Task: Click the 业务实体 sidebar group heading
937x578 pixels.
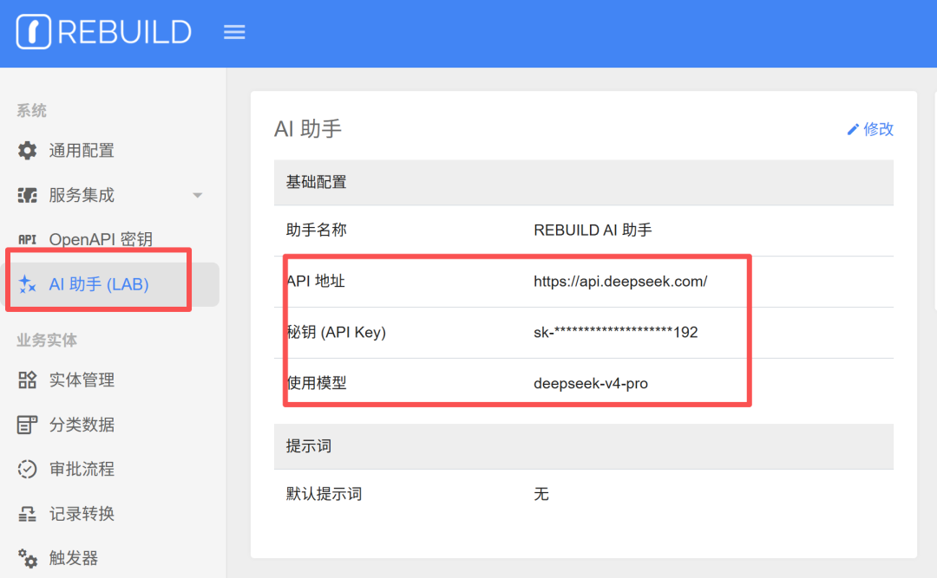Action: coord(47,341)
